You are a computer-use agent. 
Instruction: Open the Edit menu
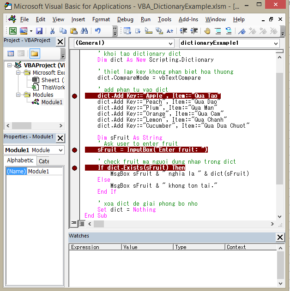pos(41,19)
